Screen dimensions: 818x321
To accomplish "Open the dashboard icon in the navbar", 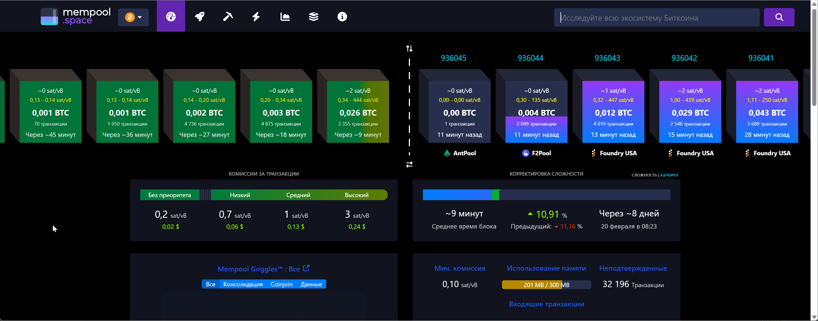I will [x=171, y=17].
